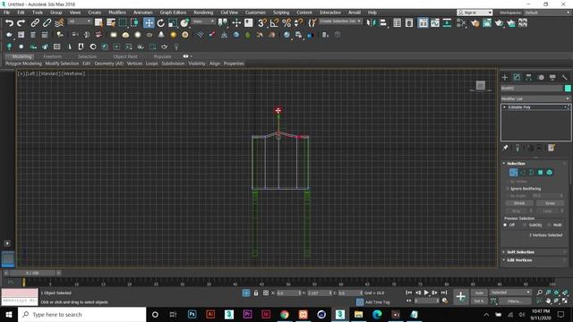Pick the Rectangular Selection Region icon

pyautogui.click(x=123, y=23)
